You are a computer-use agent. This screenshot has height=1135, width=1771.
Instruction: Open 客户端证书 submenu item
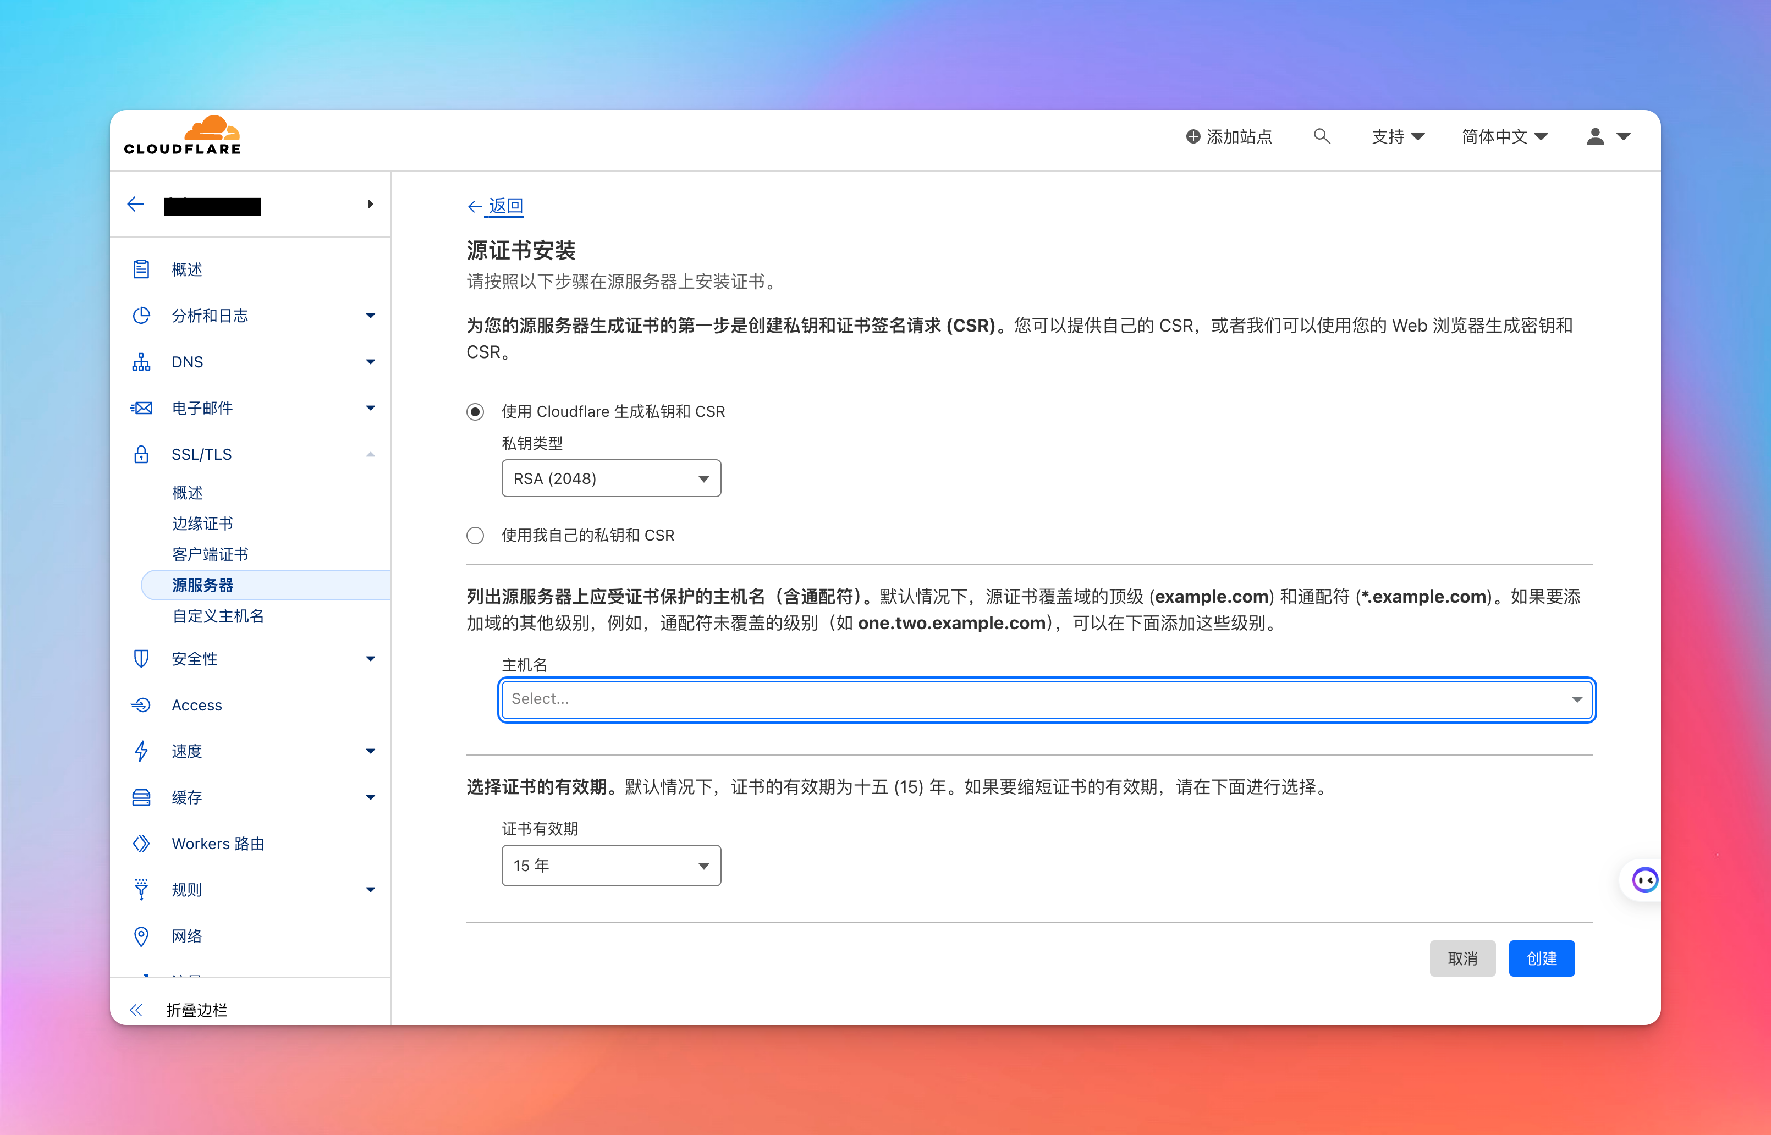[x=210, y=554]
